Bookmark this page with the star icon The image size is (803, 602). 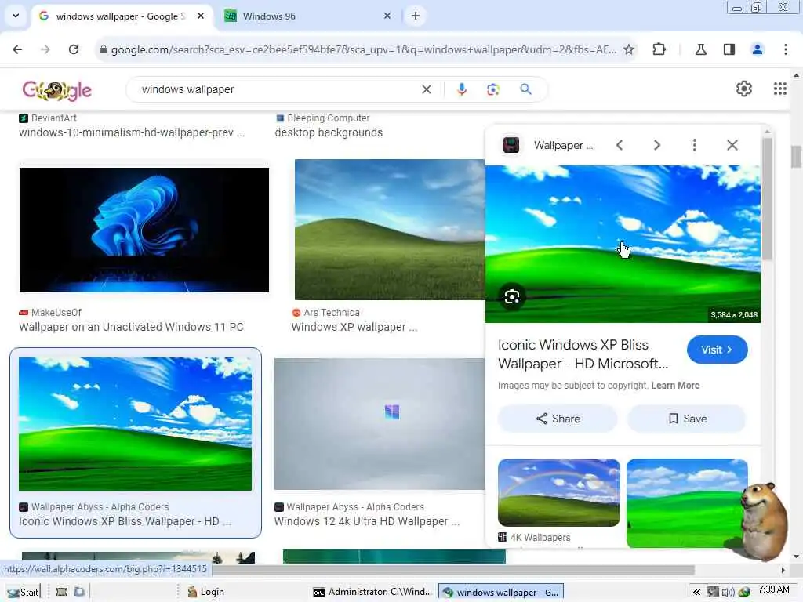pyautogui.click(x=628, y=49)
